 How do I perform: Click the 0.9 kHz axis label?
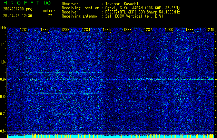point(3,79)
